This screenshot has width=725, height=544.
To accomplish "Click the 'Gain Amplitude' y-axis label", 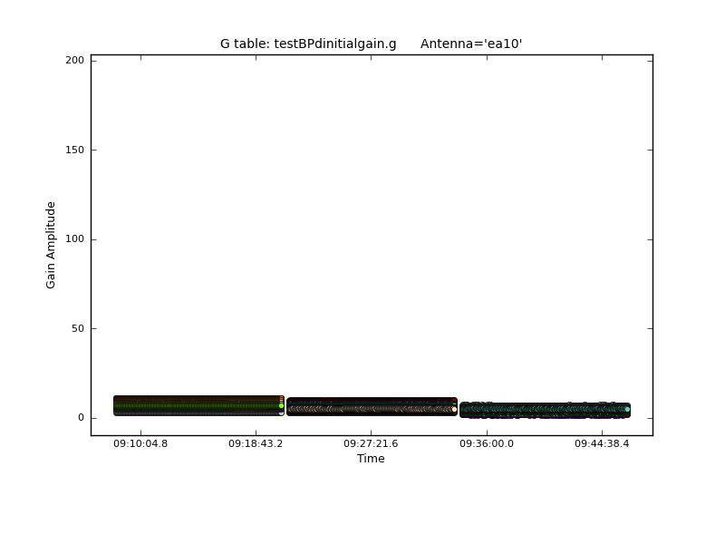I will point(51,245).
